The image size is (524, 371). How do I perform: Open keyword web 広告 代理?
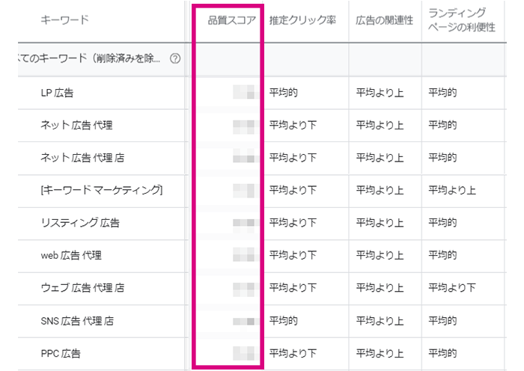[71, 255]
